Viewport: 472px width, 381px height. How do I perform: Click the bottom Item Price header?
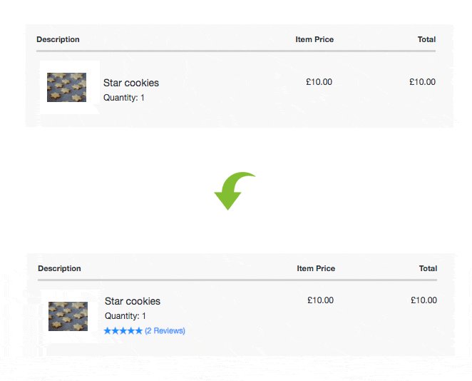tap(316, 268)
